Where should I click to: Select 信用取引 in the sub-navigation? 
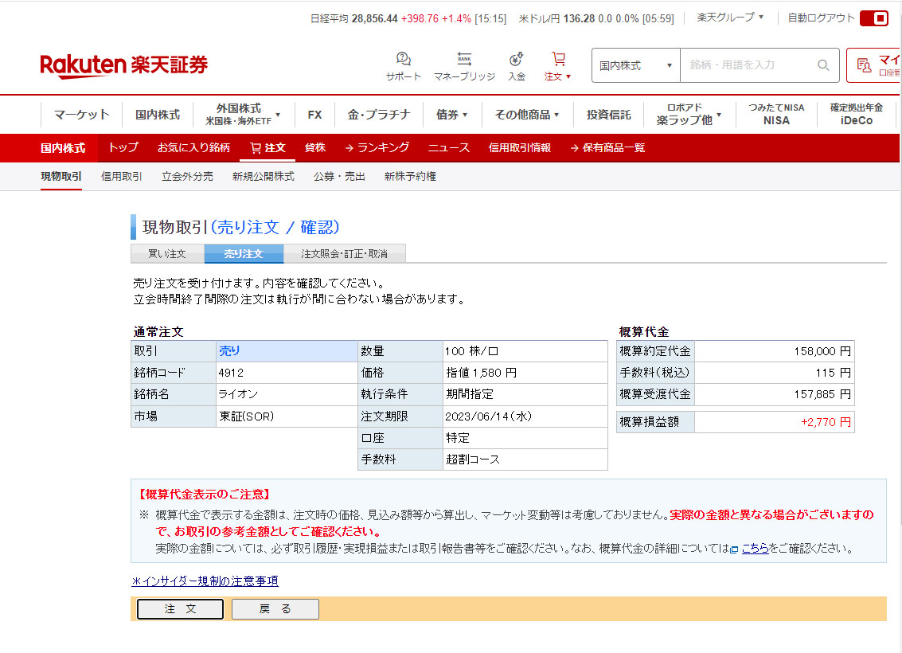click(x=122, y=177)
